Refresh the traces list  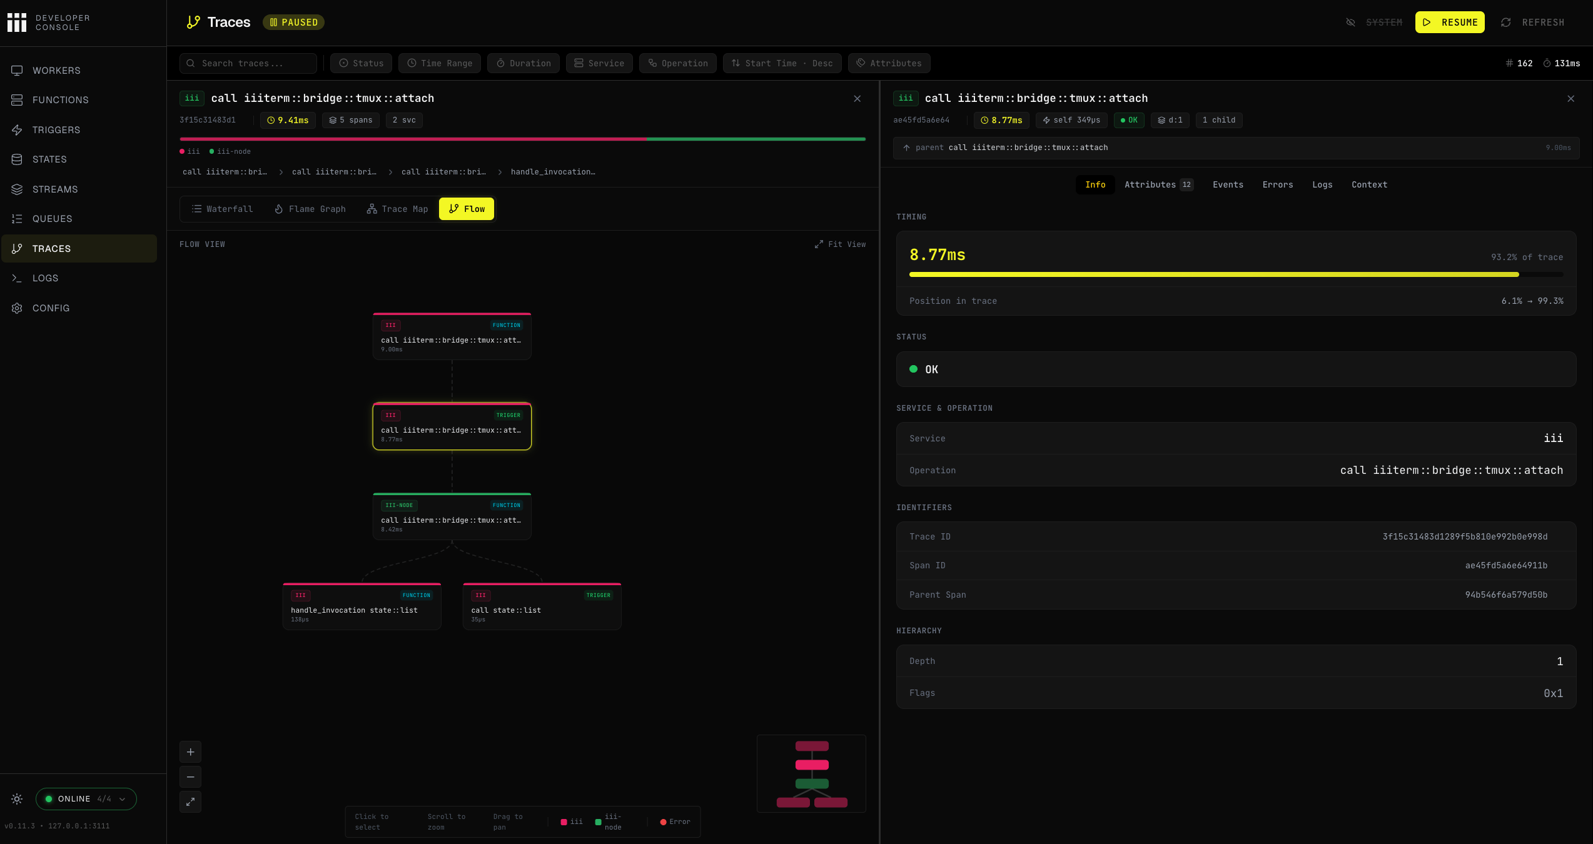coord(1533,23)
